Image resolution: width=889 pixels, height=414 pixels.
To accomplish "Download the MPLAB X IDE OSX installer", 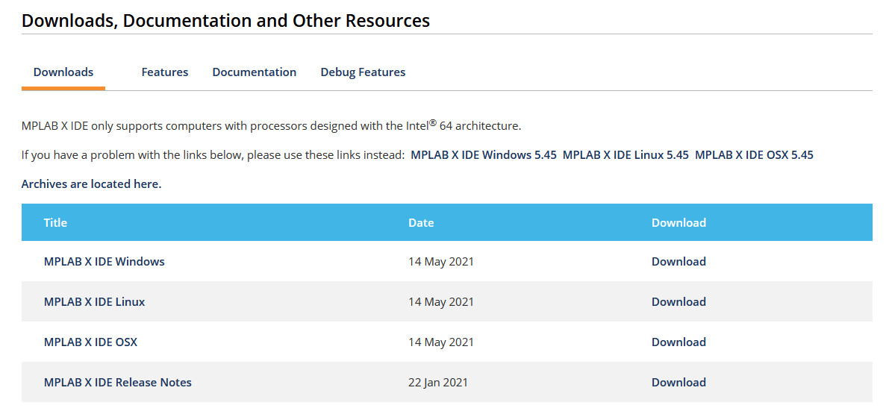I will click(x=679, y=342).
